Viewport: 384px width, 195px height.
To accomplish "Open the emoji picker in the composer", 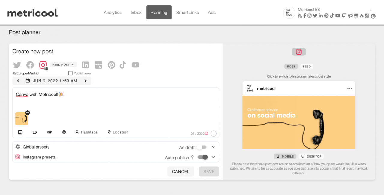I will (x=64, y=132).
